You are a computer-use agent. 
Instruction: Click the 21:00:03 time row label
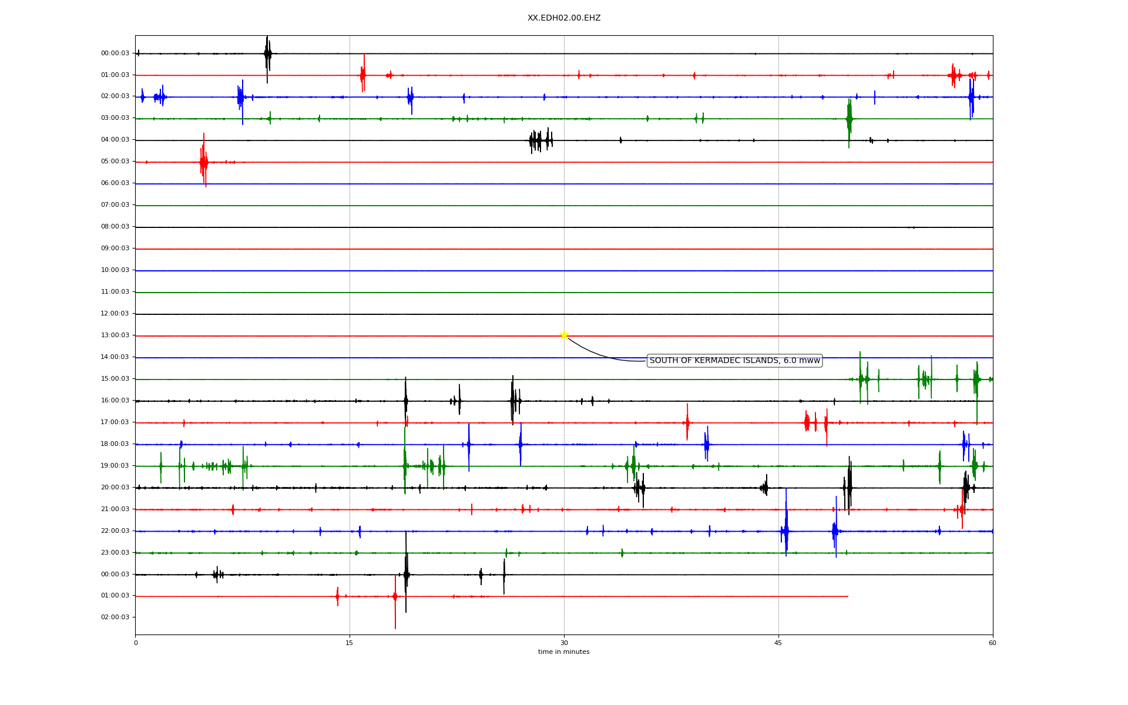click(115, 509)
